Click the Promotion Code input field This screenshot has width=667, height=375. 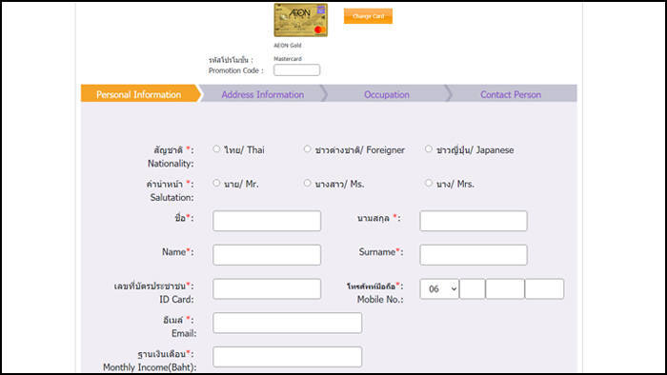pyautogui.click(x=296, y=70)
